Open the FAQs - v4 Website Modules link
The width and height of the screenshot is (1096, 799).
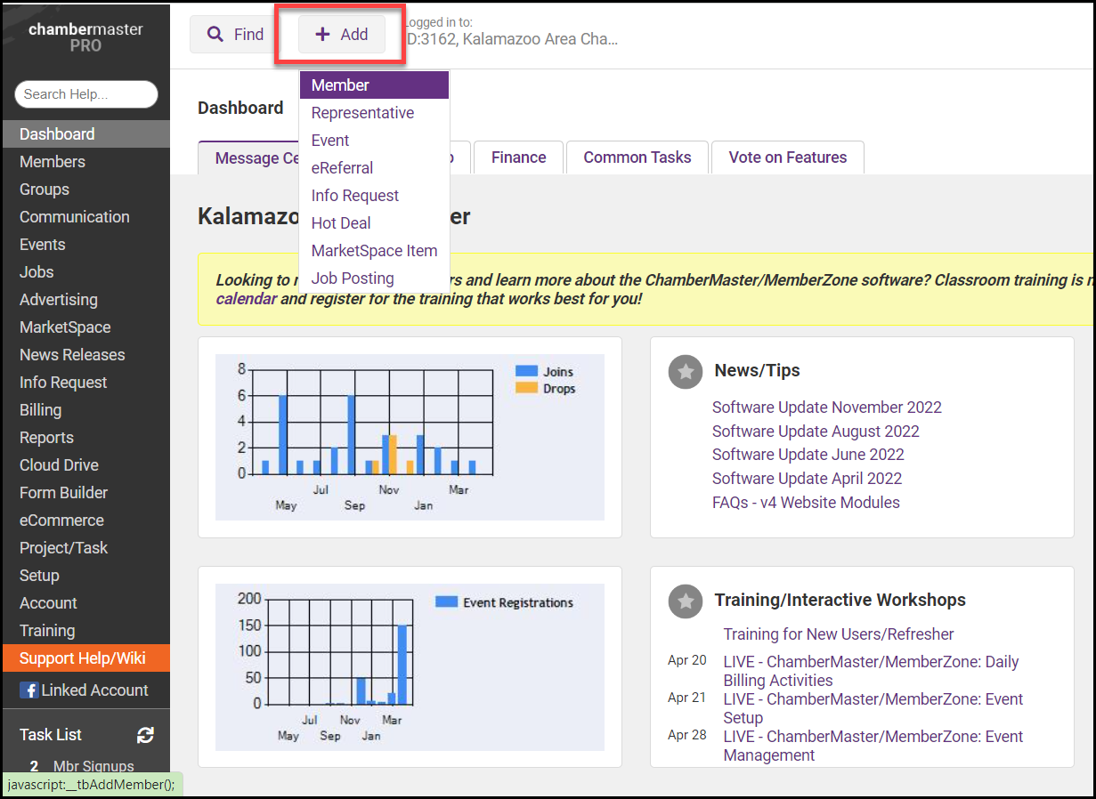806,503
